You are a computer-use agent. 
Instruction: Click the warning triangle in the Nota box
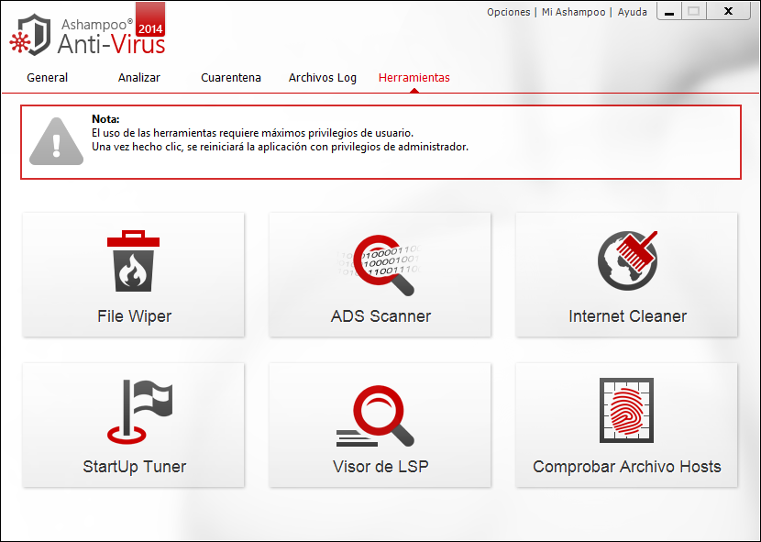(56, 141)
